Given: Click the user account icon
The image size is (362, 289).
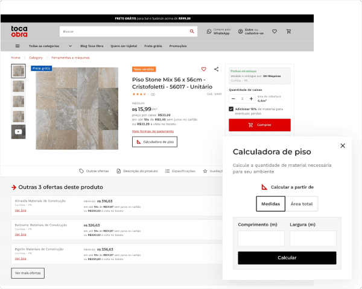Looking at the screenshot, I should click(240, 31).
